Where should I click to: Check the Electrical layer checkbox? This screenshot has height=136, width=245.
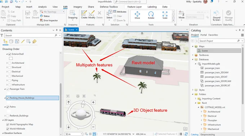[x=10, y=72]
